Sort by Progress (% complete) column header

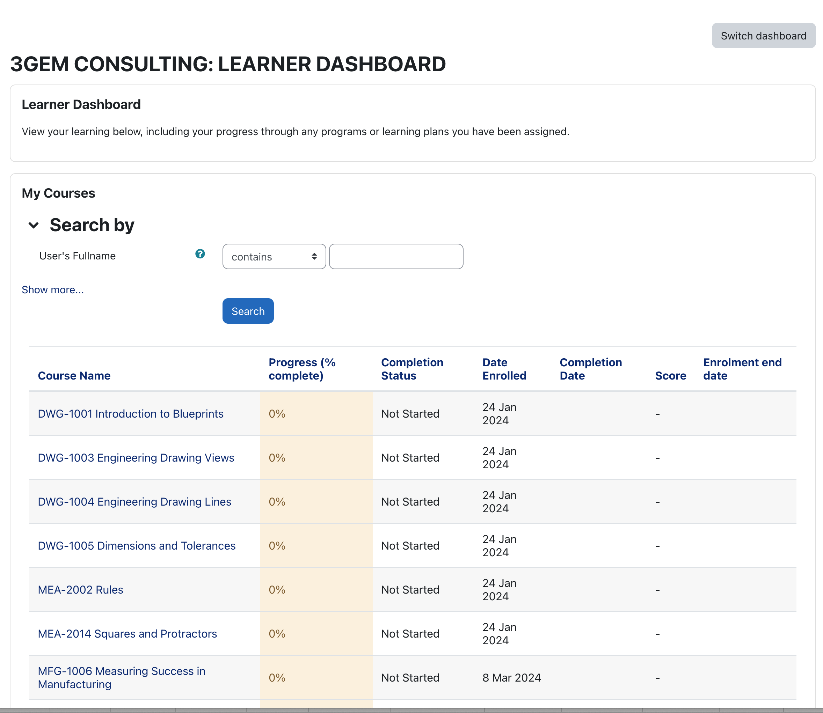pyautogui.click(x=302, y=369)
